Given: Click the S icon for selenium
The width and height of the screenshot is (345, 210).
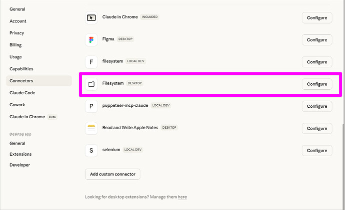Looking at the screenshot, I should (x=91, y=151).
